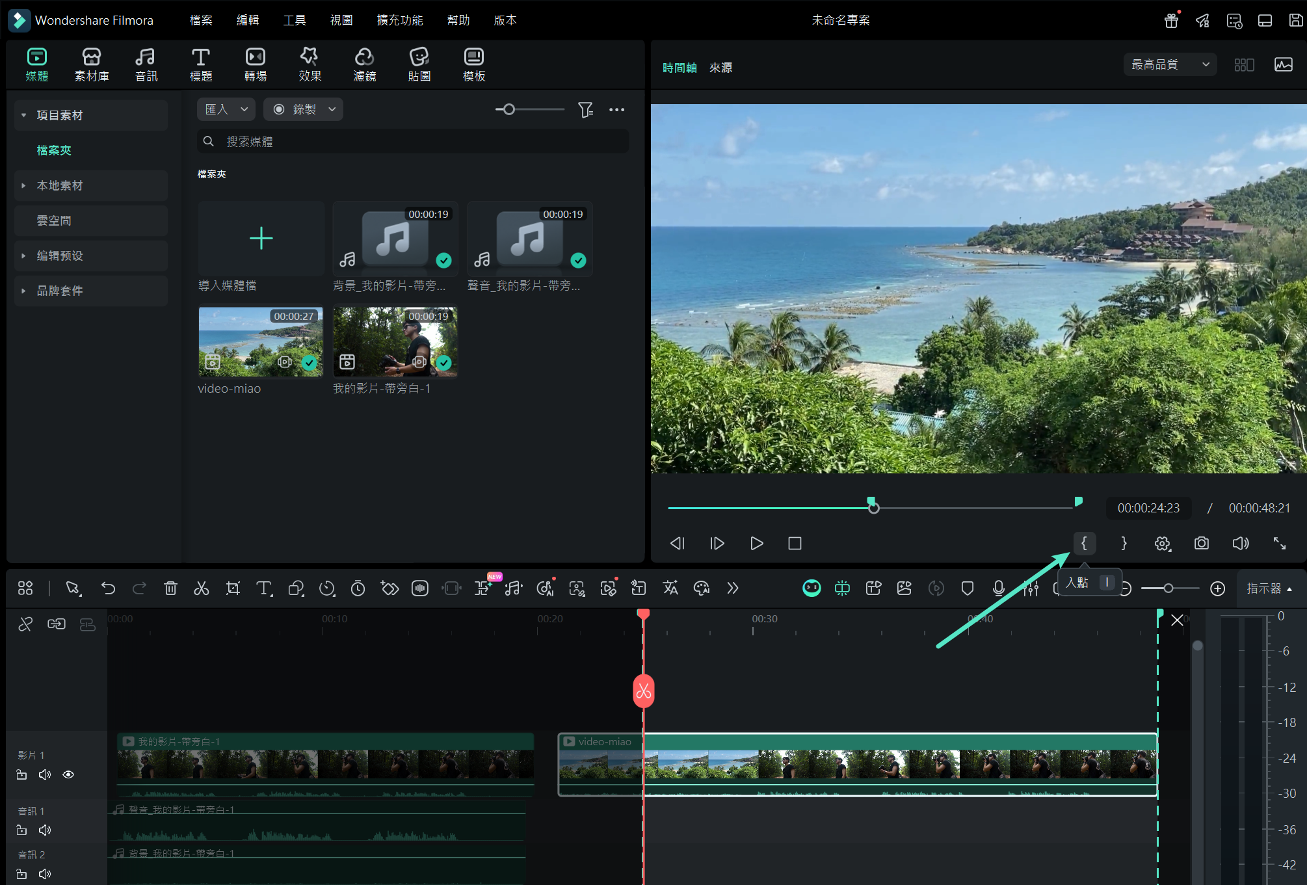Mute the 音訊 1 track

(45, 830)
